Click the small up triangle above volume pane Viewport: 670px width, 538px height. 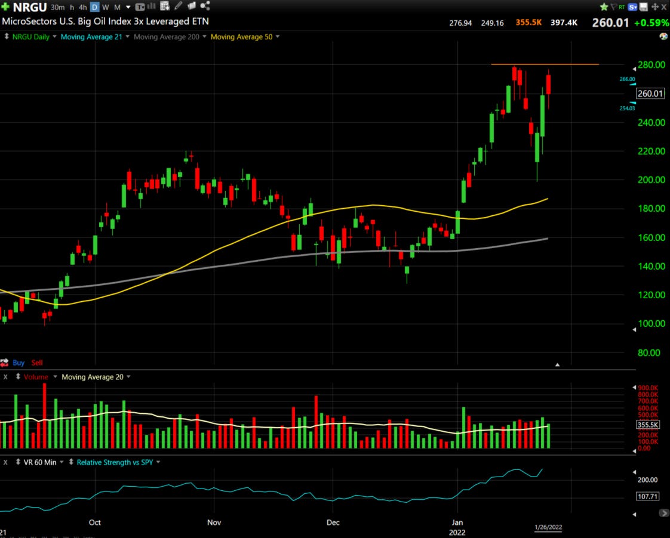[557, 365]
